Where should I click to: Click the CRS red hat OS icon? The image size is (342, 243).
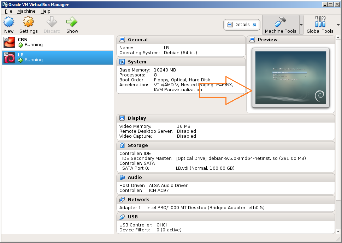[x=9, y=42]
